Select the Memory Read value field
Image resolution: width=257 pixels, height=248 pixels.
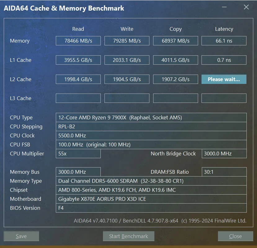pos(78,41)
